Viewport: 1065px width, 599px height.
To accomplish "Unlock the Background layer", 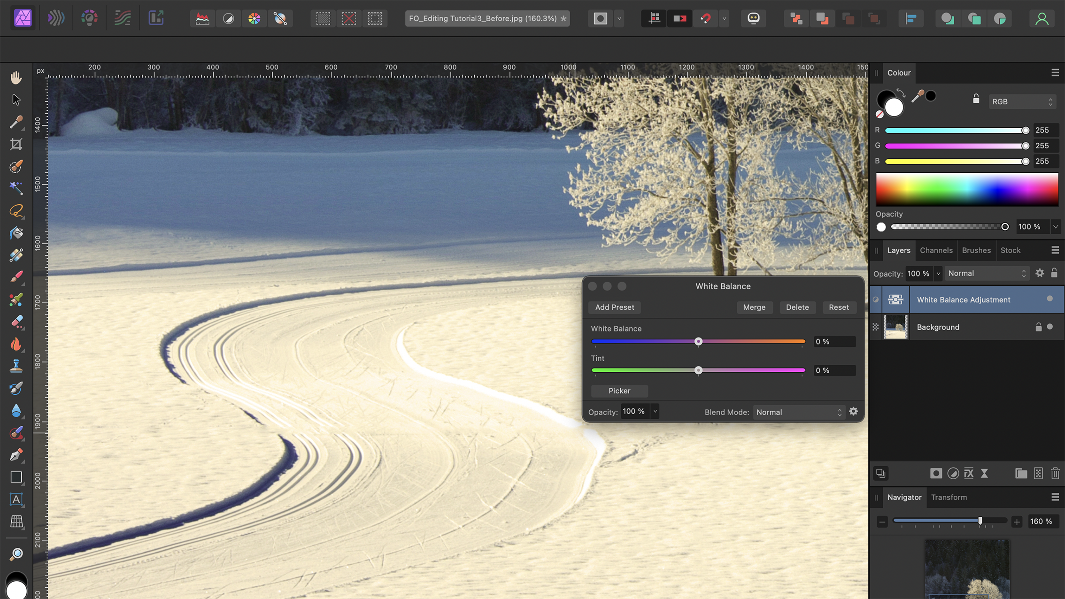I will pos(1039,327).
